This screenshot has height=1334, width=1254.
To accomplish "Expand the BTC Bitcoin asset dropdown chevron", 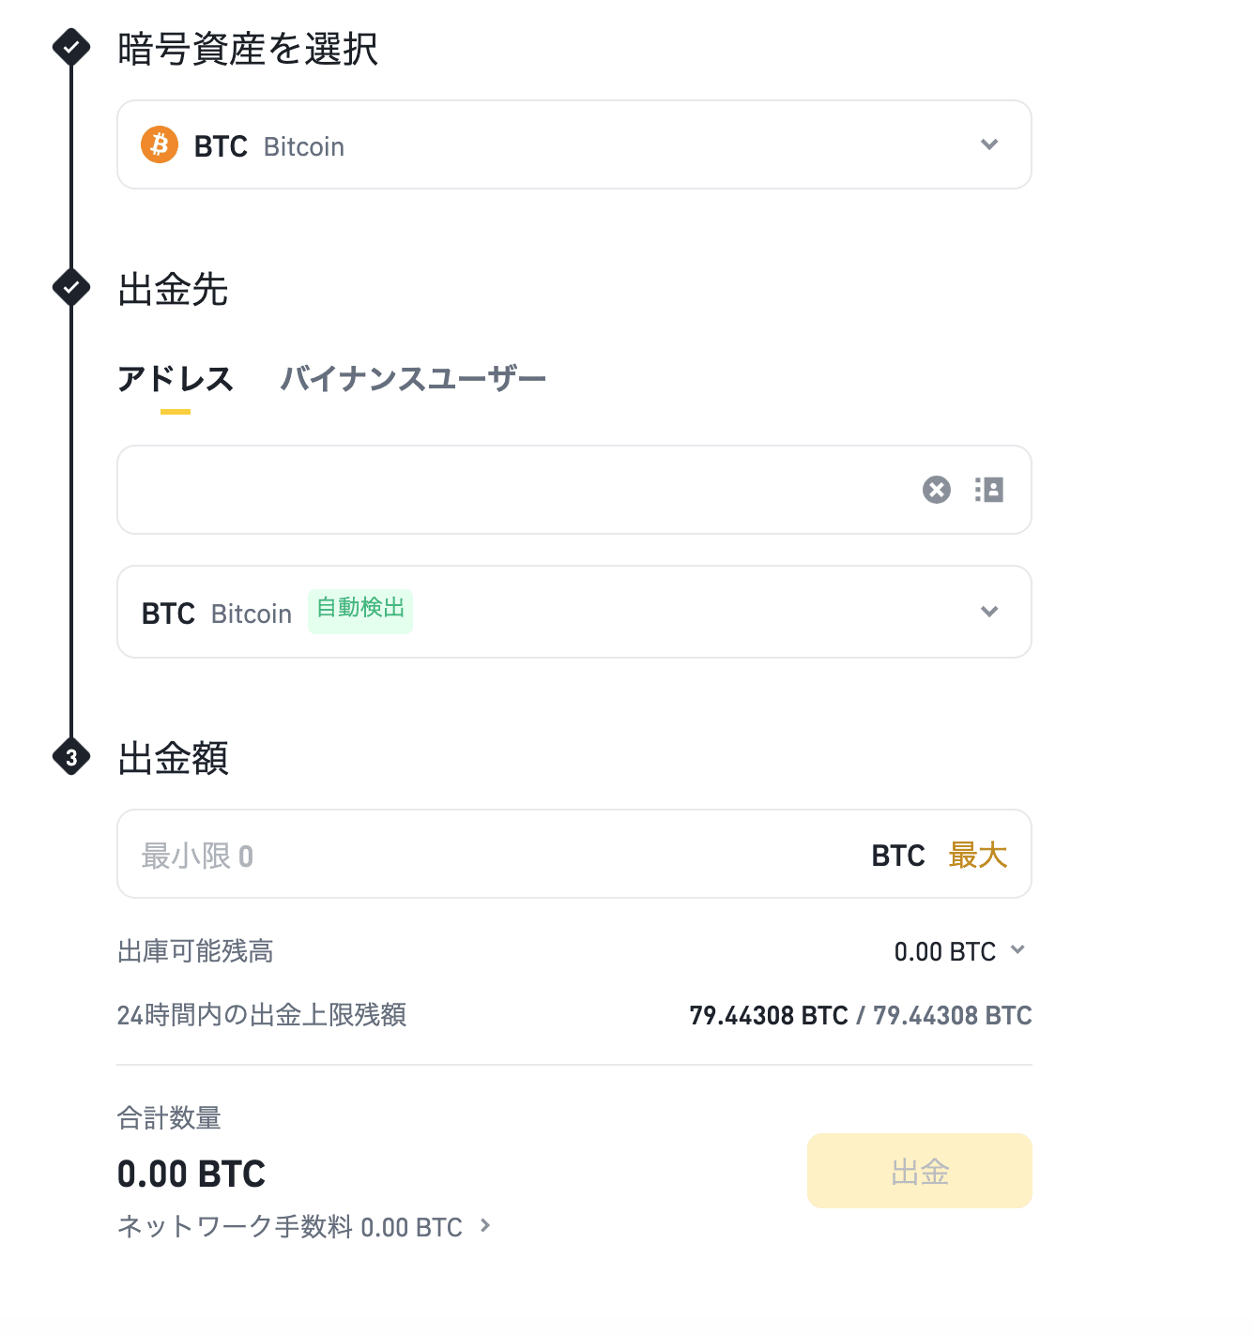I will [x=989, y=144].
